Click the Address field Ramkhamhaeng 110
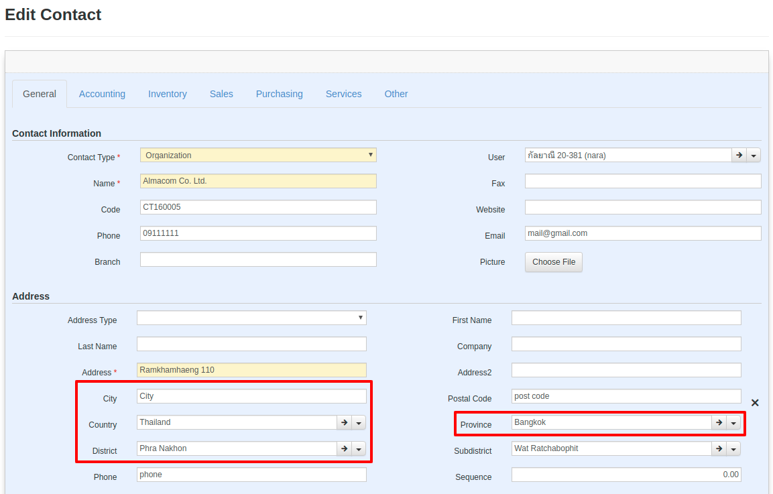 coord(251,370)
